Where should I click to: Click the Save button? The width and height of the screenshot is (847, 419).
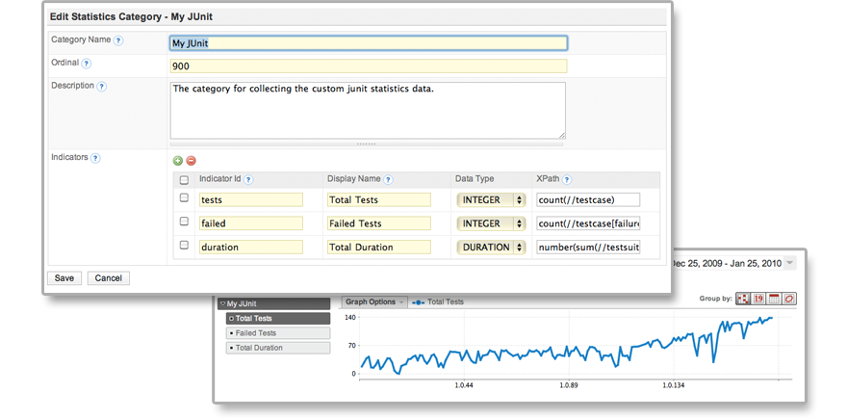point(64,278)
